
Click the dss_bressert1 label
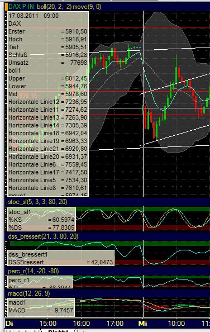point(28,254)
